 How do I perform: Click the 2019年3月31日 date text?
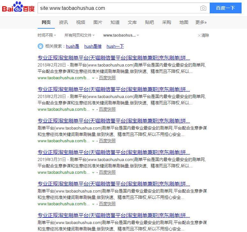coord(52,159)
